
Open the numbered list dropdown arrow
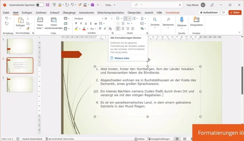pyautogui.click(x=129, y=18)
